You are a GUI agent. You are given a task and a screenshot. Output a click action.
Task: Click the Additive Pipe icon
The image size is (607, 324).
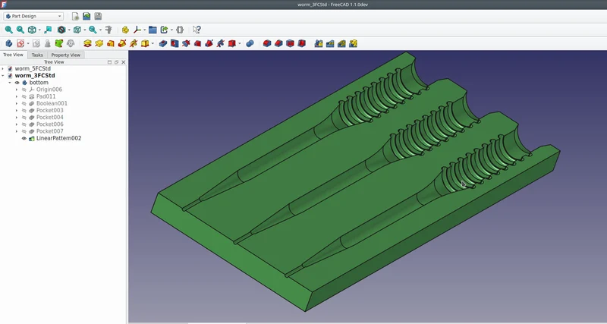tap(122, 43)
